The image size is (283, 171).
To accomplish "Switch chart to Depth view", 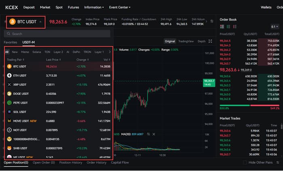I will tap(201, 41).
